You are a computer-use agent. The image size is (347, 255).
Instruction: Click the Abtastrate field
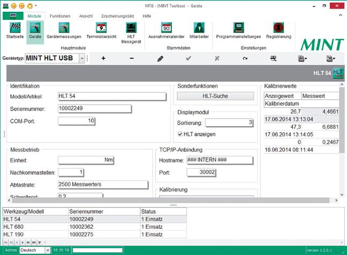point(103,185)
